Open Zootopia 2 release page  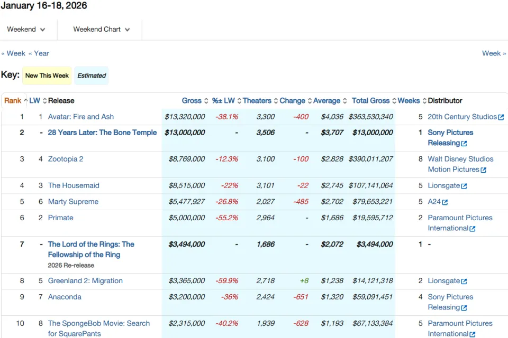[x=66, y=159]
